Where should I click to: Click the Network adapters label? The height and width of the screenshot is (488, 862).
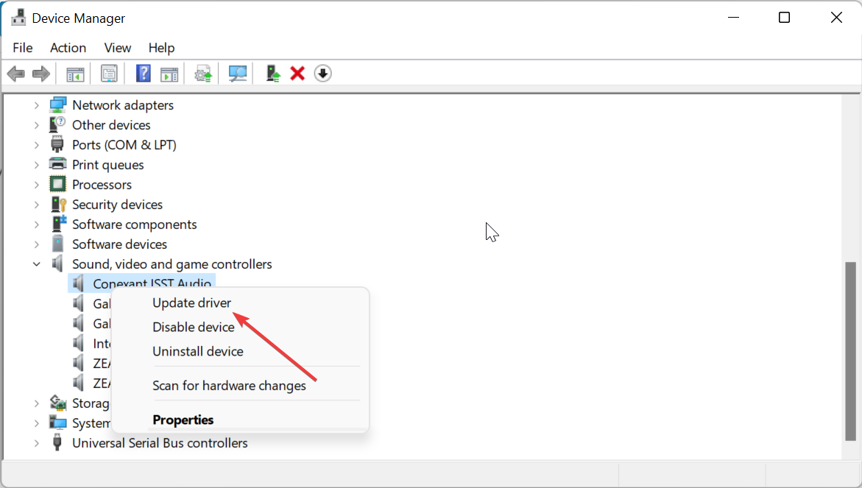tap(123, 105)
